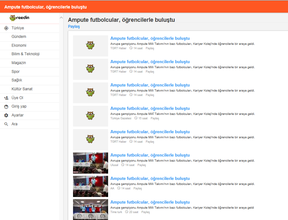This screenshot has height=220, width=288.
Task: Open the Türkiye Gazetesi article headline
Action: [150, 108]
